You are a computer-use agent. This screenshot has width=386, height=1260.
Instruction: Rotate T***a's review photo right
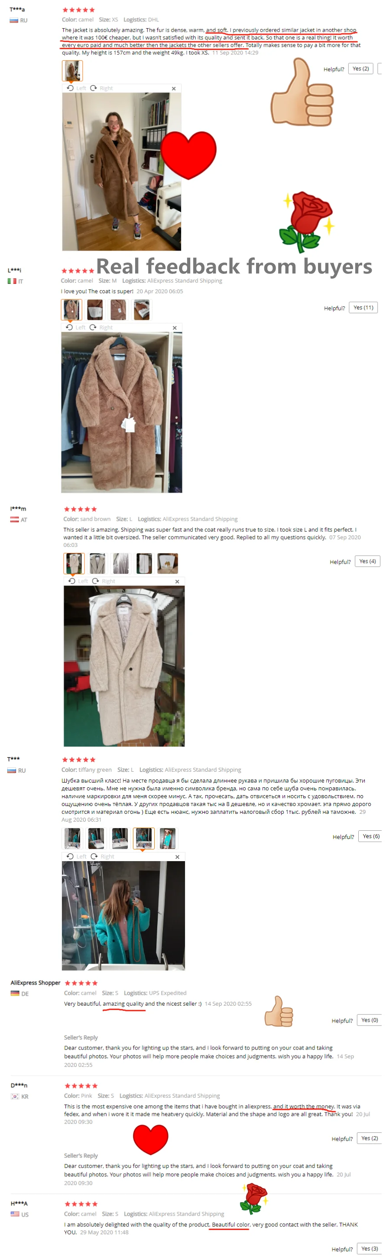click(x=101, y=89)
